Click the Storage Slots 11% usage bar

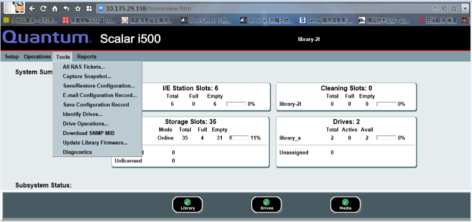pos(239,138)
